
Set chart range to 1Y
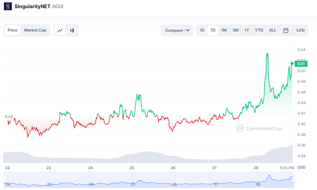(247, 30)
